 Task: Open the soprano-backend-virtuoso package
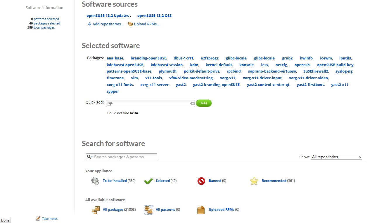coord(272,71)
